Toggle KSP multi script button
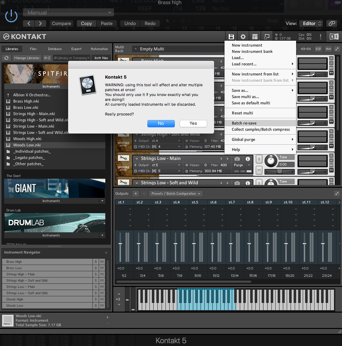The height and width of the screenshot is (346, 342). coord(318,49)
